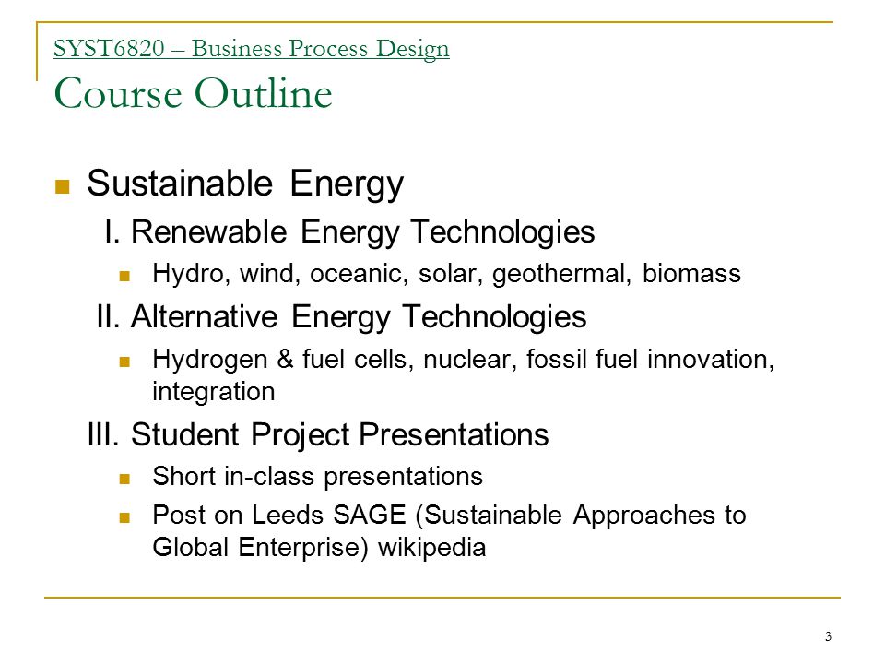Click the Leeds SAGE text
Image resolution: width=885 pixels, height=664 pixels.
[328, 515]
